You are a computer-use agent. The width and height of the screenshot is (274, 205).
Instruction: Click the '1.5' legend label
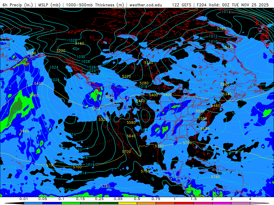pos(194,199)
